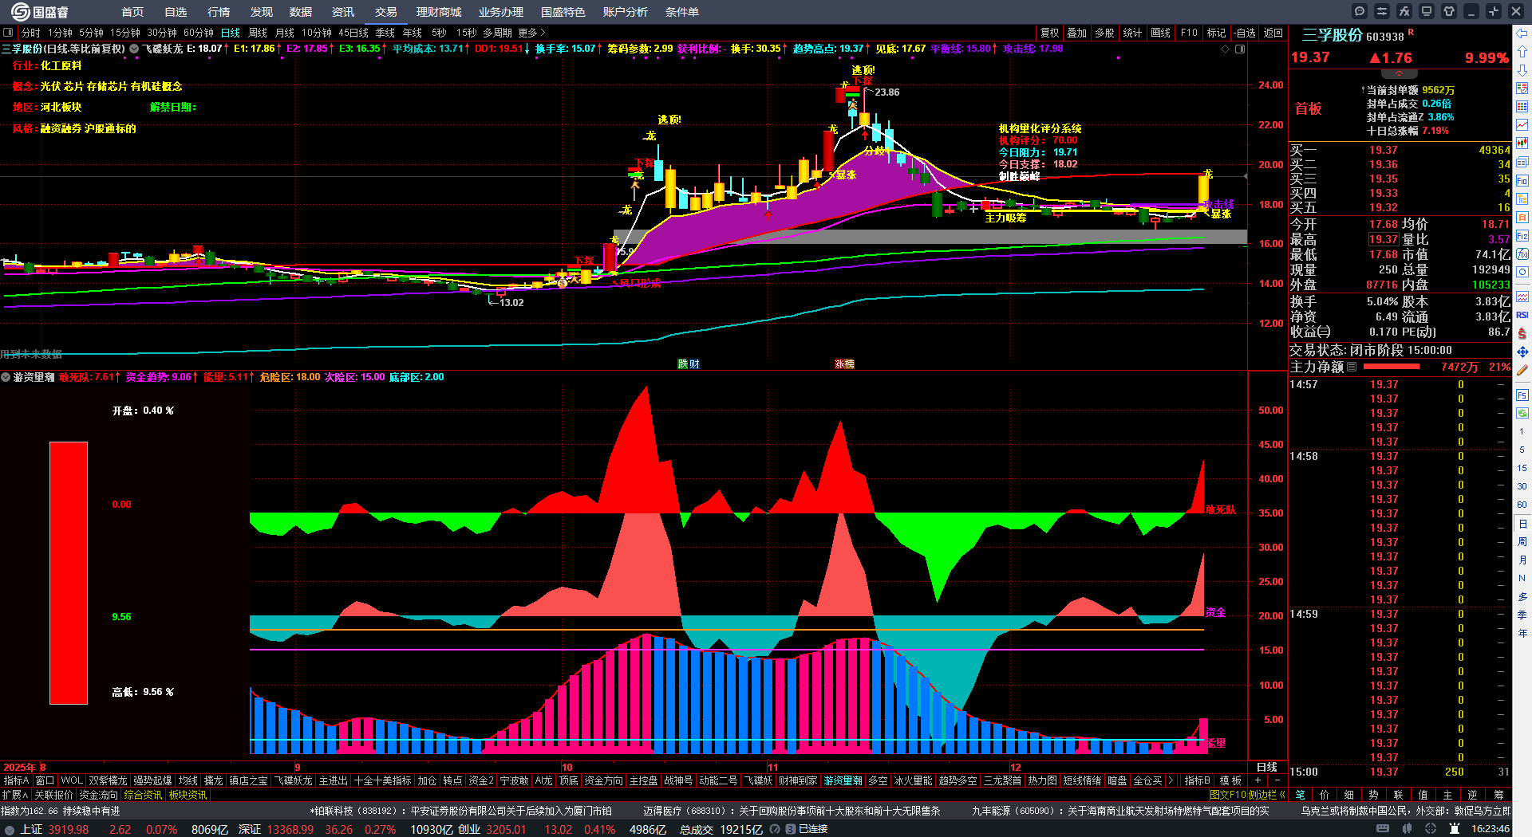Click the 模板 template button

(x=1230, y=780)
